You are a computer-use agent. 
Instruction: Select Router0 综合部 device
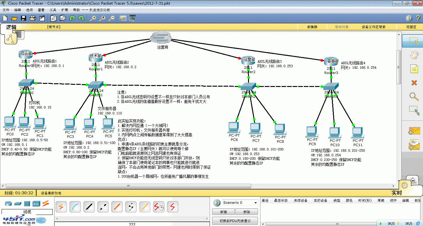[26, 54]
